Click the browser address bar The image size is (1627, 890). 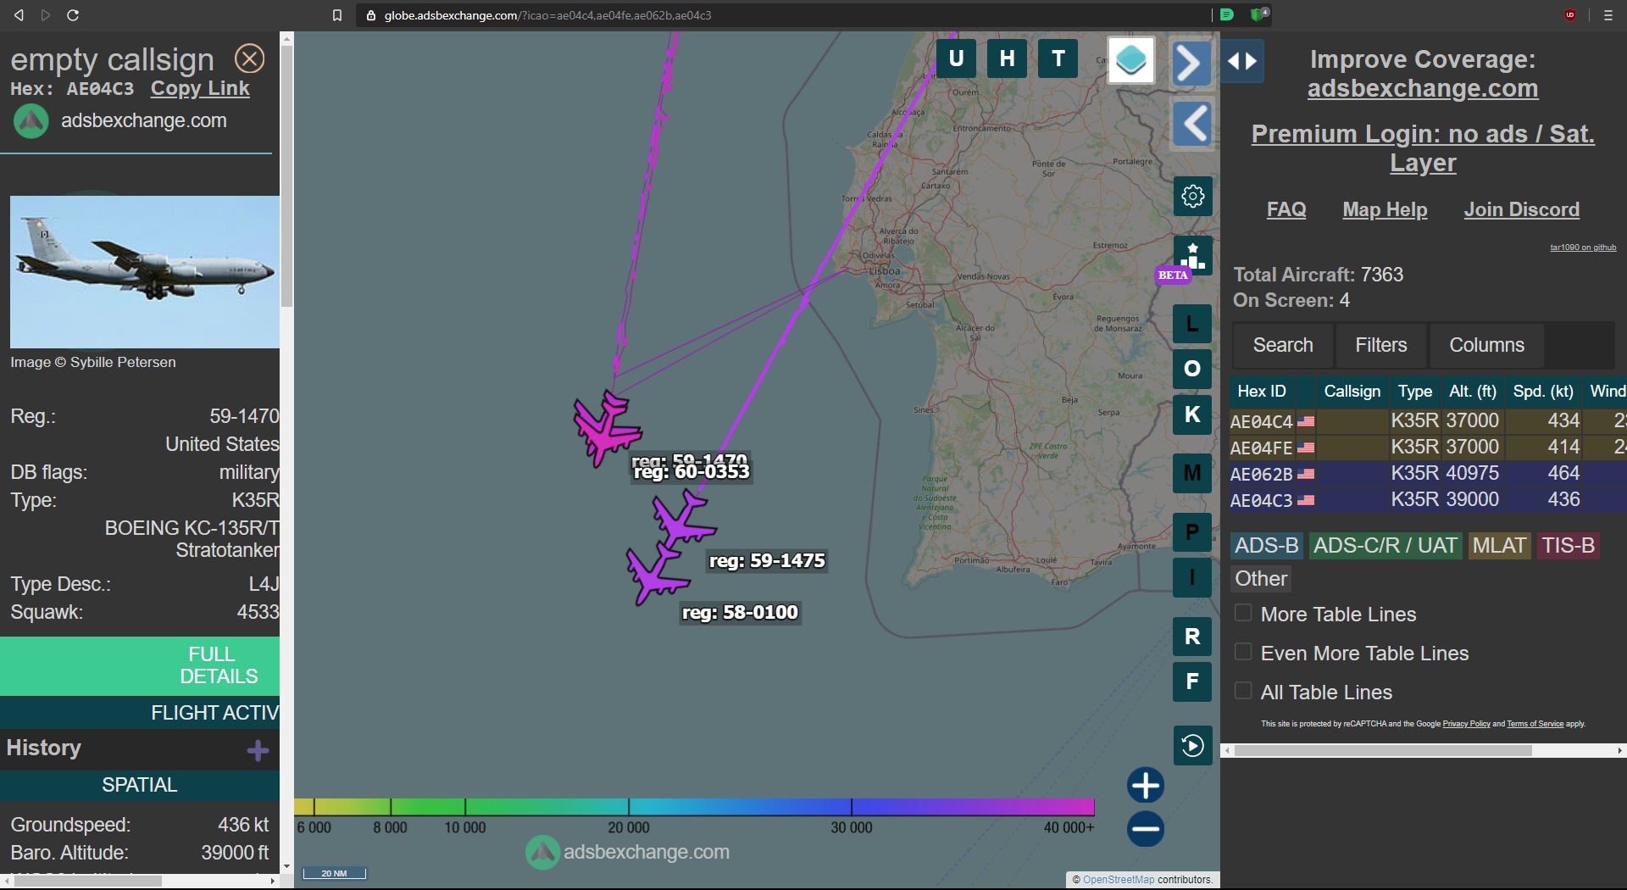(x=784, y=15)
